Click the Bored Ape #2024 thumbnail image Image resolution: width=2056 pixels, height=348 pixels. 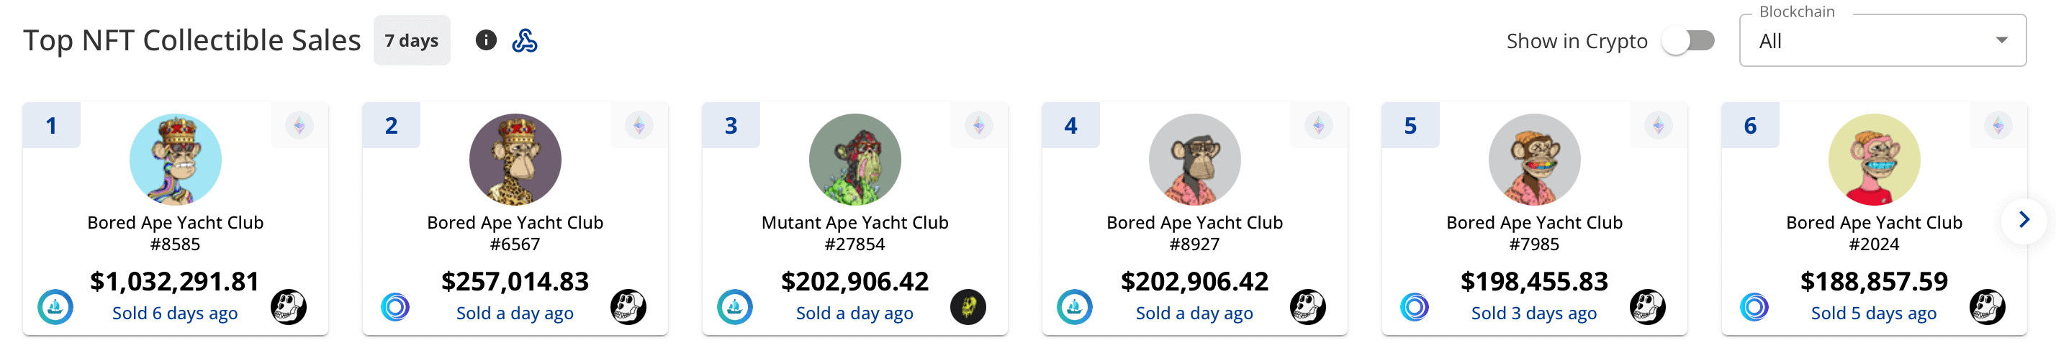pos(1874,160)
